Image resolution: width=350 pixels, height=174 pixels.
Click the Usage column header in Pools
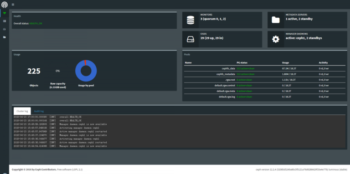point(285,63)
